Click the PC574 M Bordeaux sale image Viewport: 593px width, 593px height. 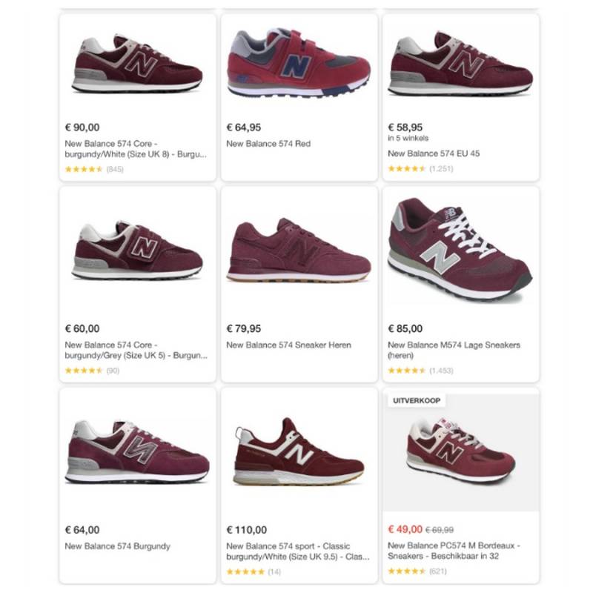coord(460,454)
